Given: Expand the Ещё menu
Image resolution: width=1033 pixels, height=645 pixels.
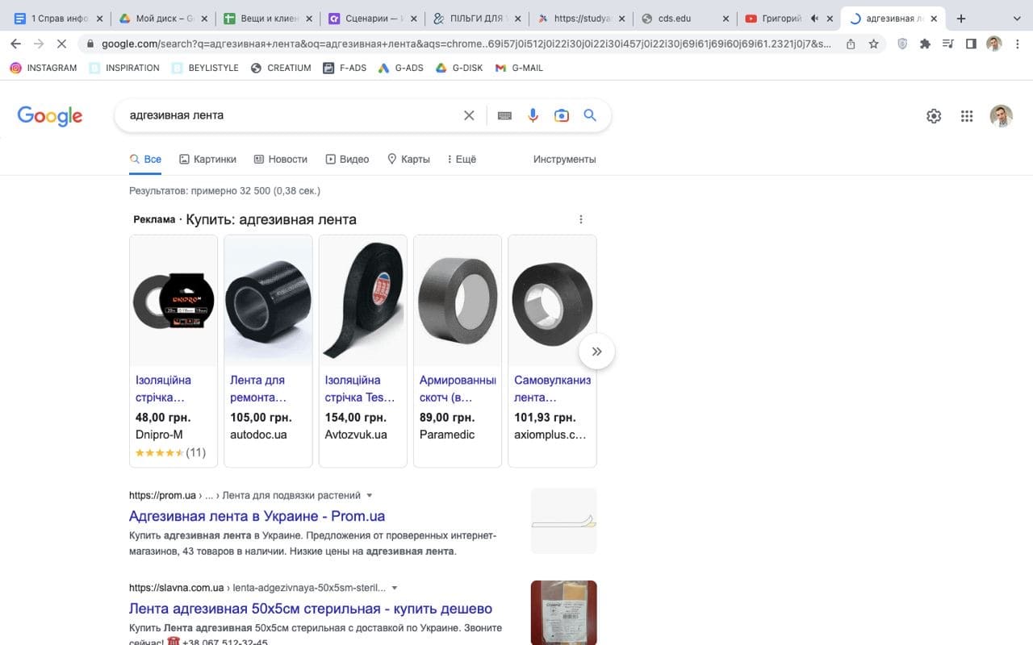Looking at the screenshot, I should [x=462, y=159].
